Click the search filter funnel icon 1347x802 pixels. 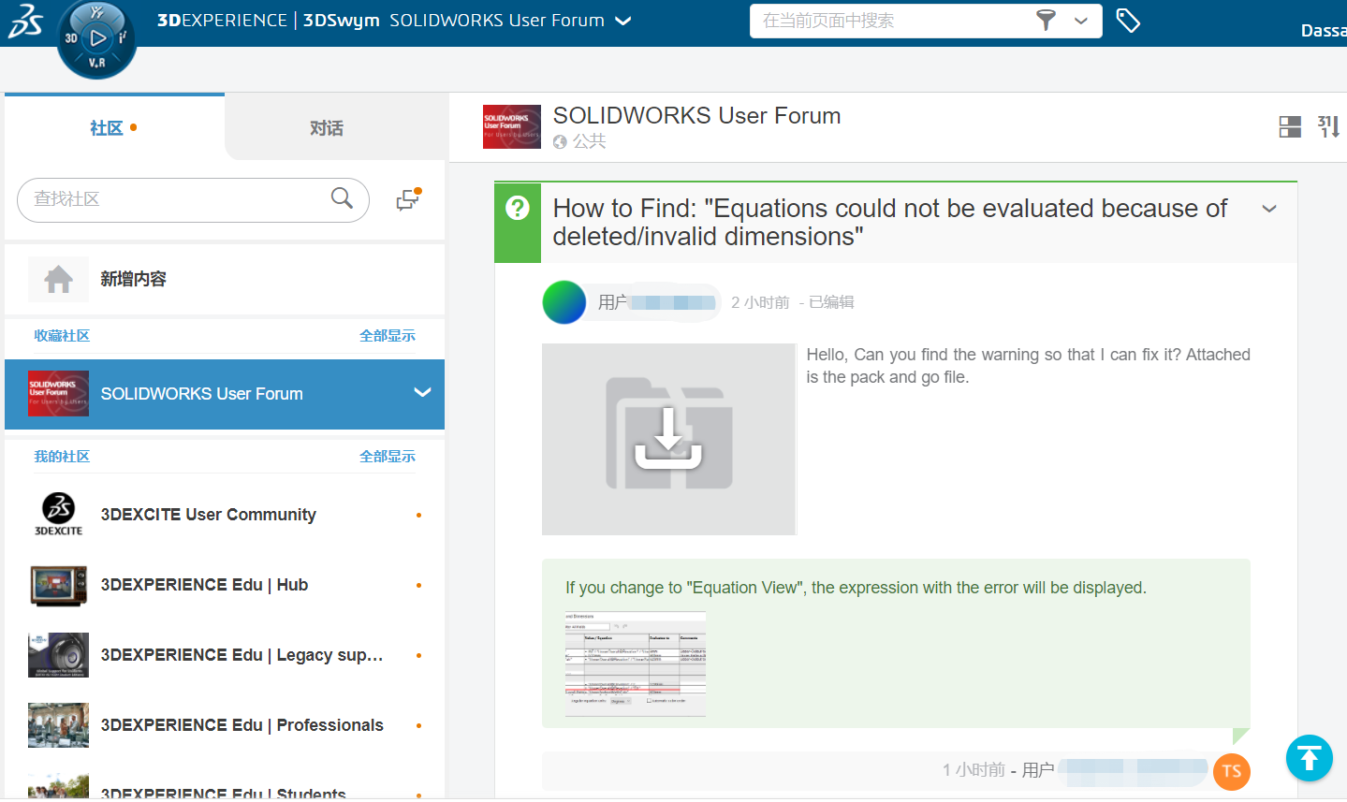tap(1047, 21)
